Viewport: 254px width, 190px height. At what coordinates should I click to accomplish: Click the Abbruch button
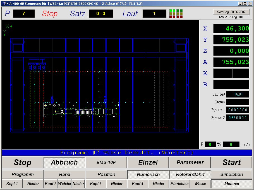coord(64,162)
